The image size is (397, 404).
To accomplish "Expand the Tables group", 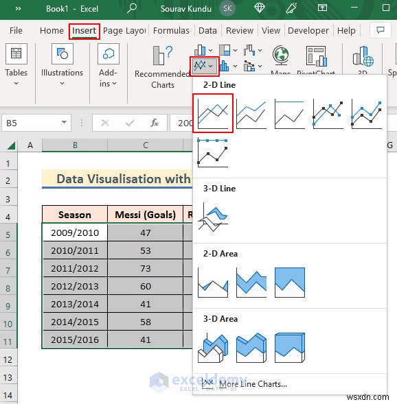I will click(16, 65).
